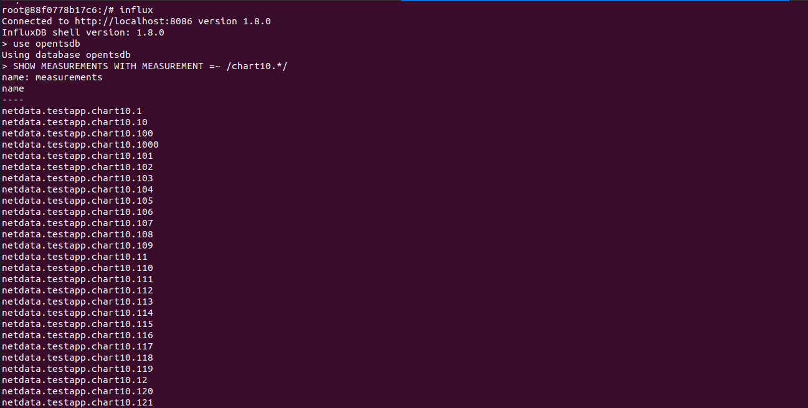The width and height of the screenshot is (808, 408).
Task: Click the netdata.testapp.chart10.11 measurement
Action: coord(75,257)
